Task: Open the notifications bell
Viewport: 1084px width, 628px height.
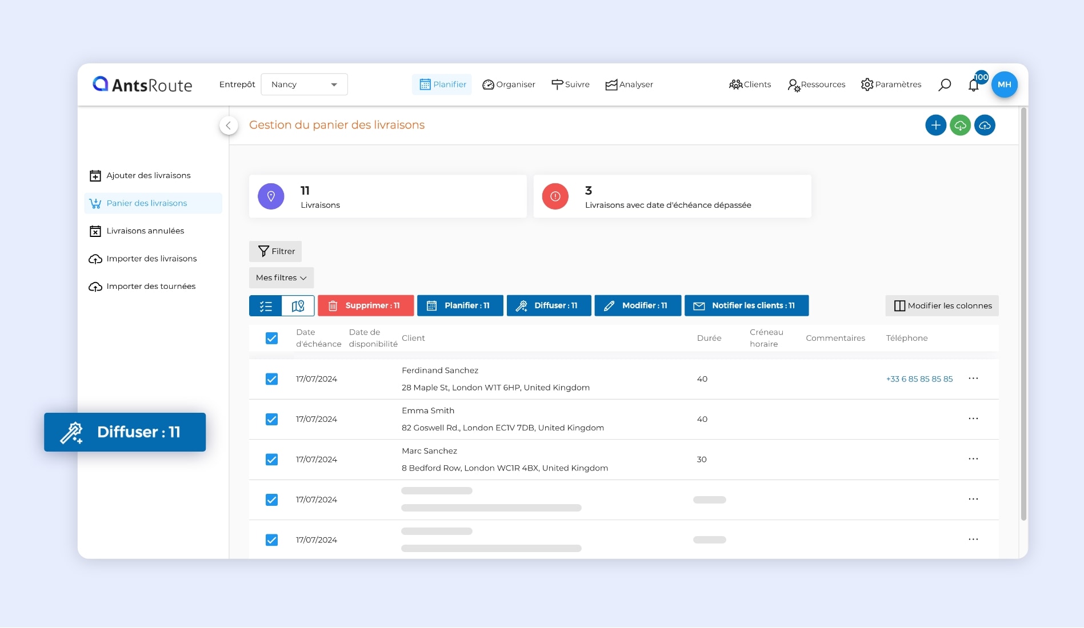Action: [x=974, y=85]
